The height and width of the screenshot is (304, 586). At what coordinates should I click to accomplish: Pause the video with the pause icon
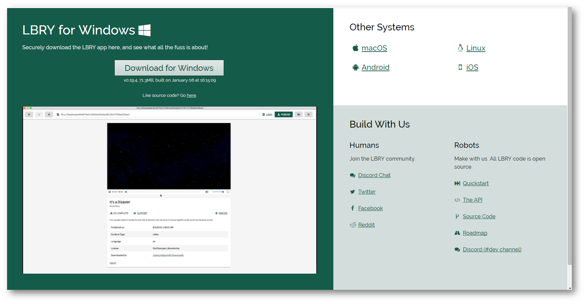[110, 192]
